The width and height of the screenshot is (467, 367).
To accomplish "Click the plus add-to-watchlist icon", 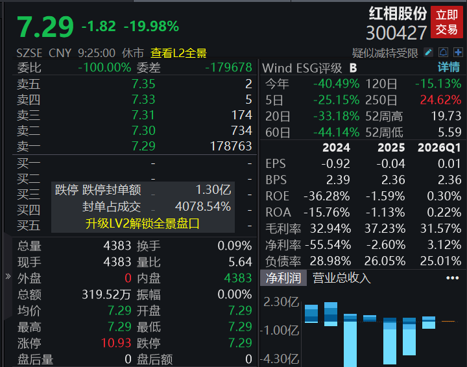I will (458, 53).
